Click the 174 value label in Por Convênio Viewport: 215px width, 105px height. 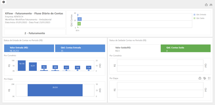[x=89, y=68]
